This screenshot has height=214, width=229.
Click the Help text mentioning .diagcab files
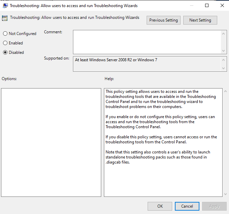click(158, 157)
